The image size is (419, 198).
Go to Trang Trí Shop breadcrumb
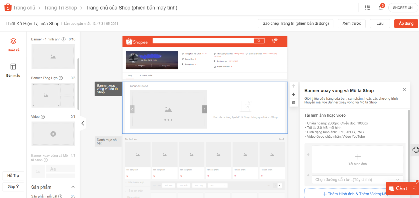click(60, 8)
